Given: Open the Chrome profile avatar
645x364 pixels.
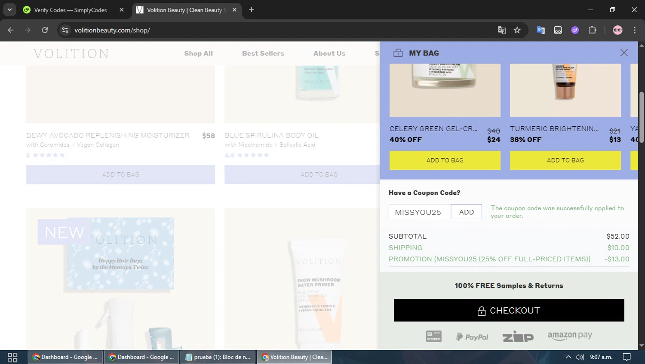Looking at the screenshot, I should click(617, 30).
